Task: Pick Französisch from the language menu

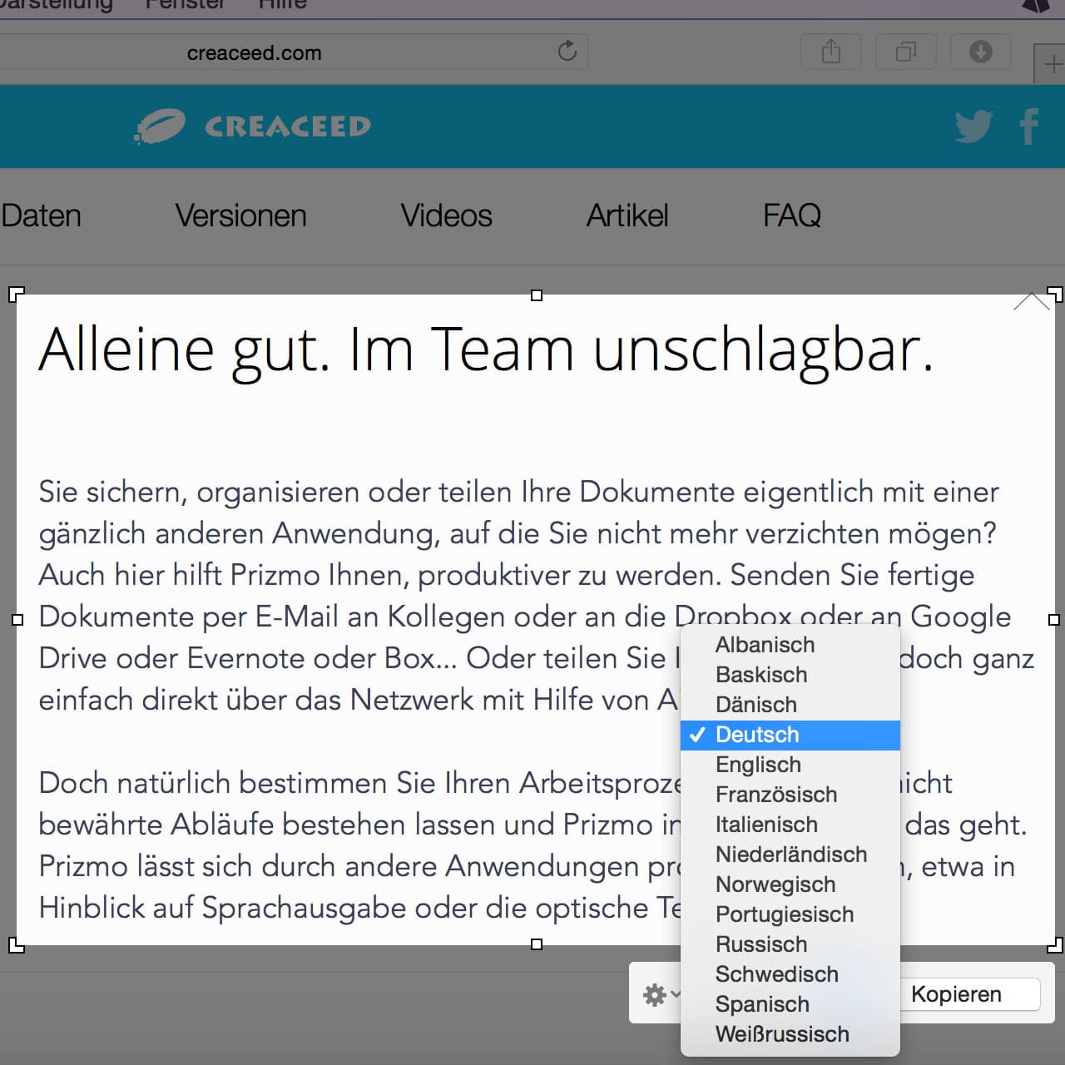Action: coord(790,795)
